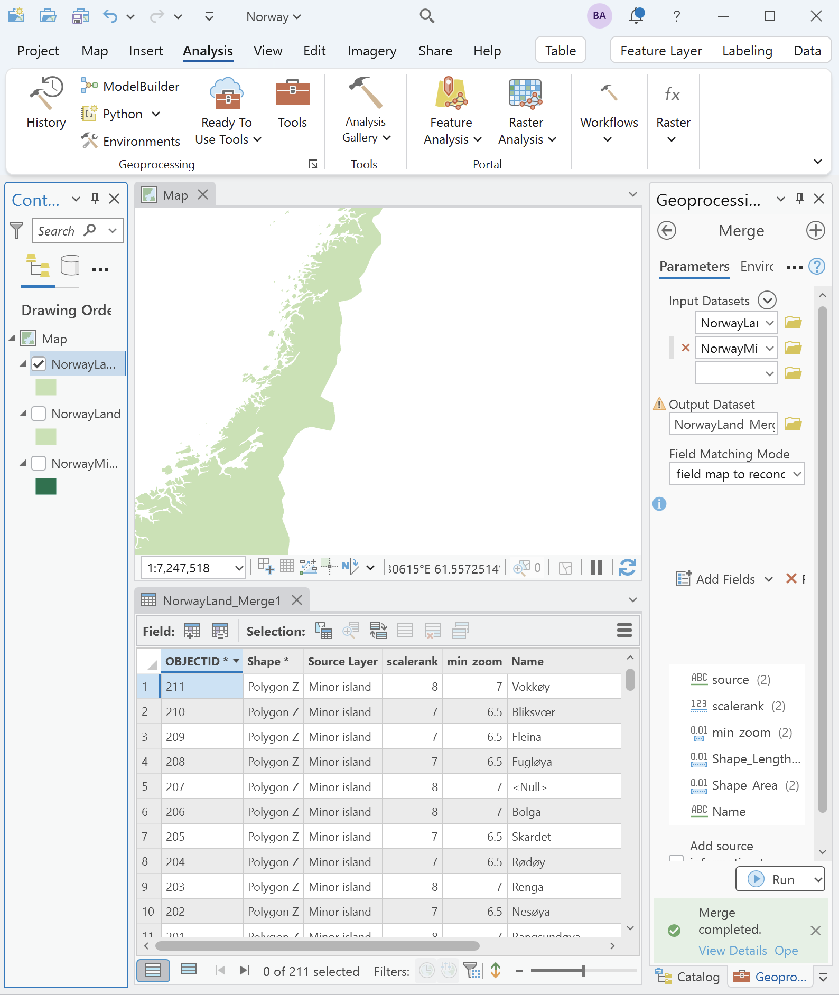The image size is (839, 995).
Task: Open the Norway project name dropdown
Action: [x=274, y=16]
